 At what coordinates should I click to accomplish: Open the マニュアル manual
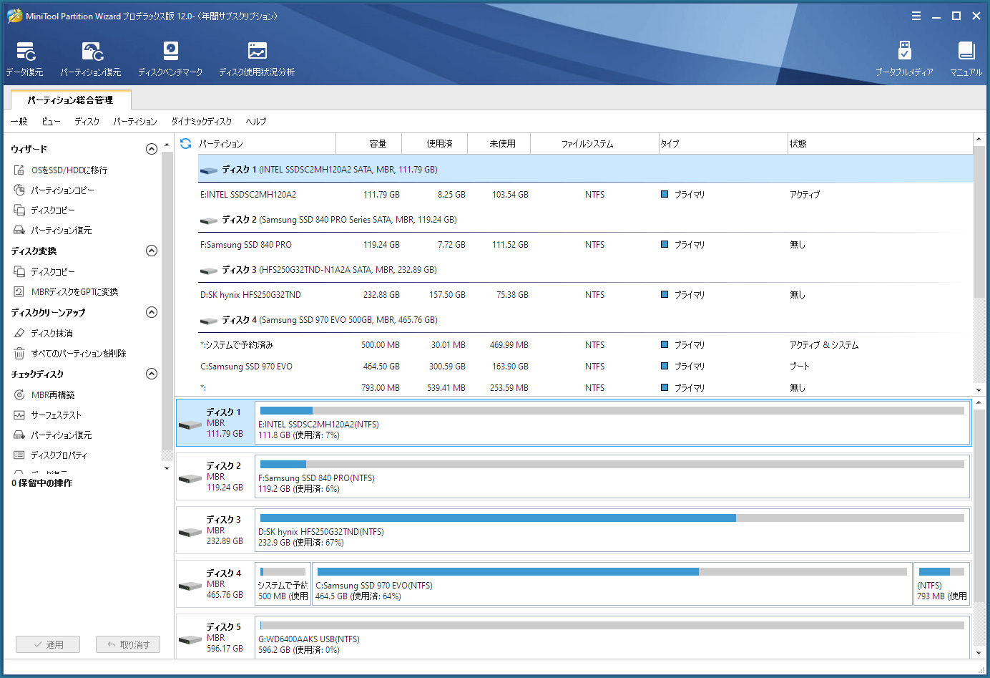[966, 59]
